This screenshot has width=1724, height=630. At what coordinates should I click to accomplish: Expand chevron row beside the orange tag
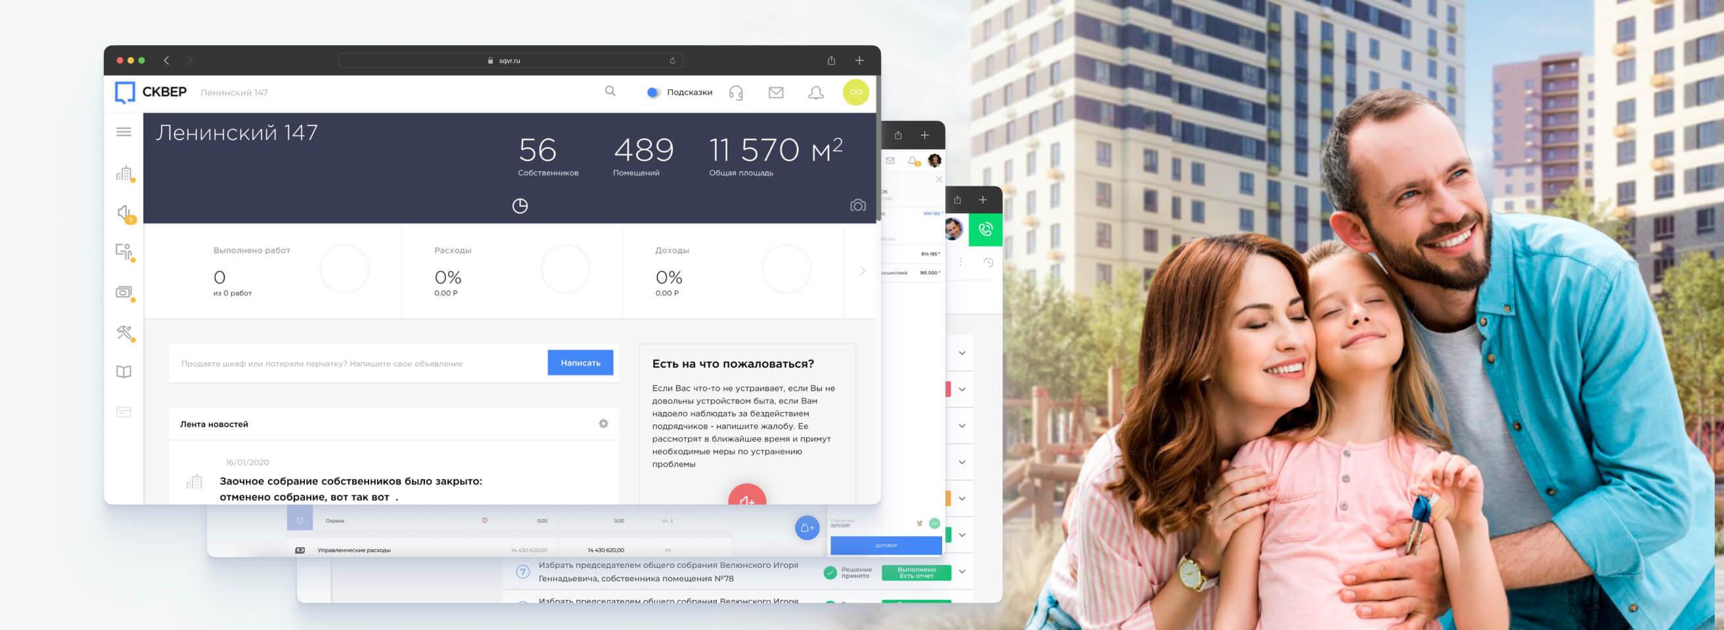962,498
